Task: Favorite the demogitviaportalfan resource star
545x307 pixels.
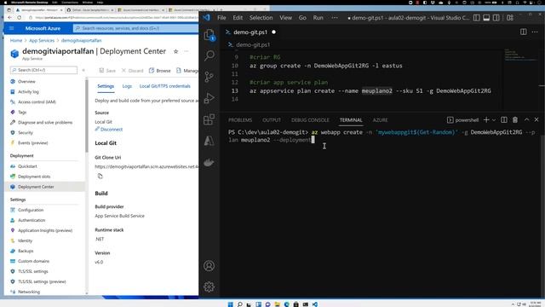Action: (176, 51)
